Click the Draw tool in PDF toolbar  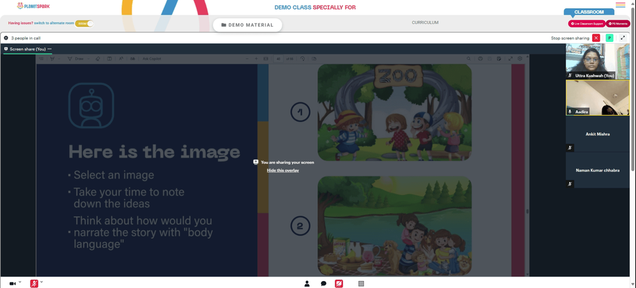76,59
